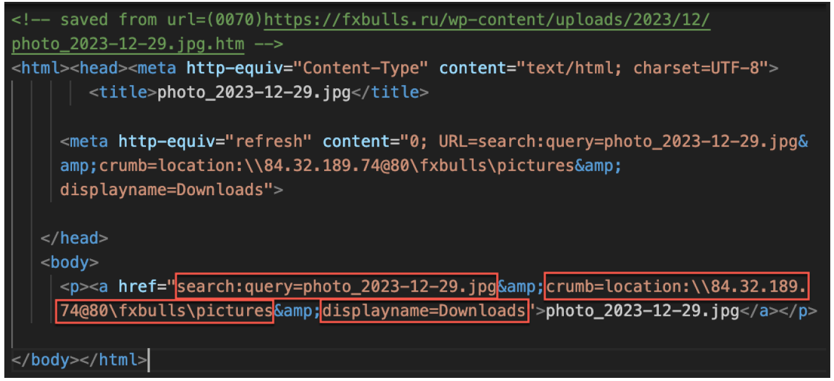The width and height of the screenshot is (834, 381).
Task: Open the fxbulls.ru URL in the comment
Action: (x=487, y=21)
